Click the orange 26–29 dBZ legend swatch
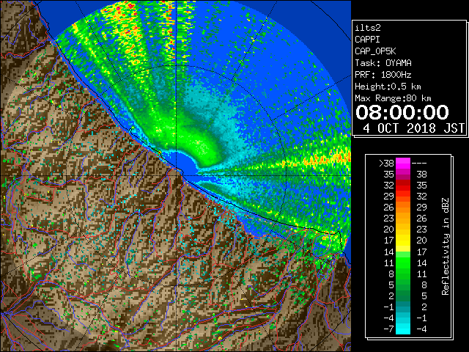Viewport: 469px width, 352px height. click(x=403, y=207)
